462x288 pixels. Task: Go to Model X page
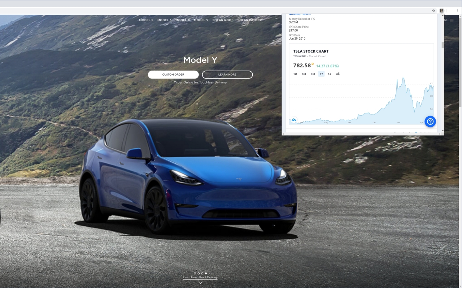click(183, 20)
